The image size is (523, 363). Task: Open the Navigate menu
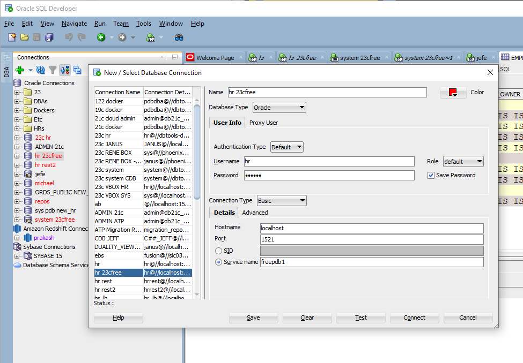coord(74,24)
